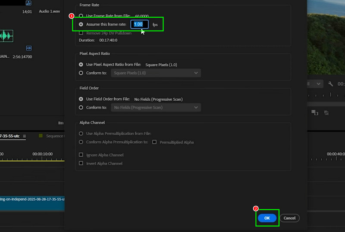The image size is (345, 232).
Task: Open the Program Monitor resolution dropdown
Action: (315, 84)
